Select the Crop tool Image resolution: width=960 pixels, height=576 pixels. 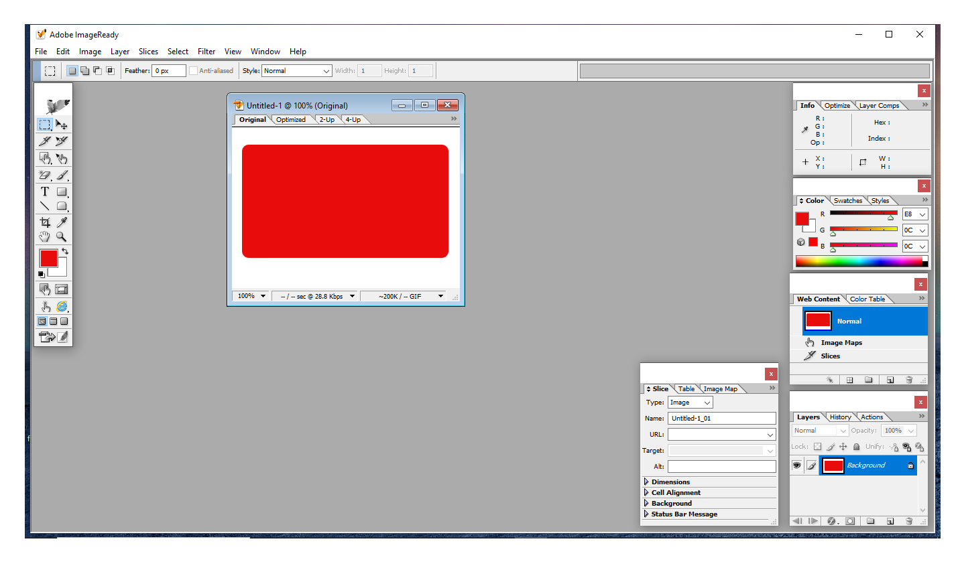click(45, 222)
